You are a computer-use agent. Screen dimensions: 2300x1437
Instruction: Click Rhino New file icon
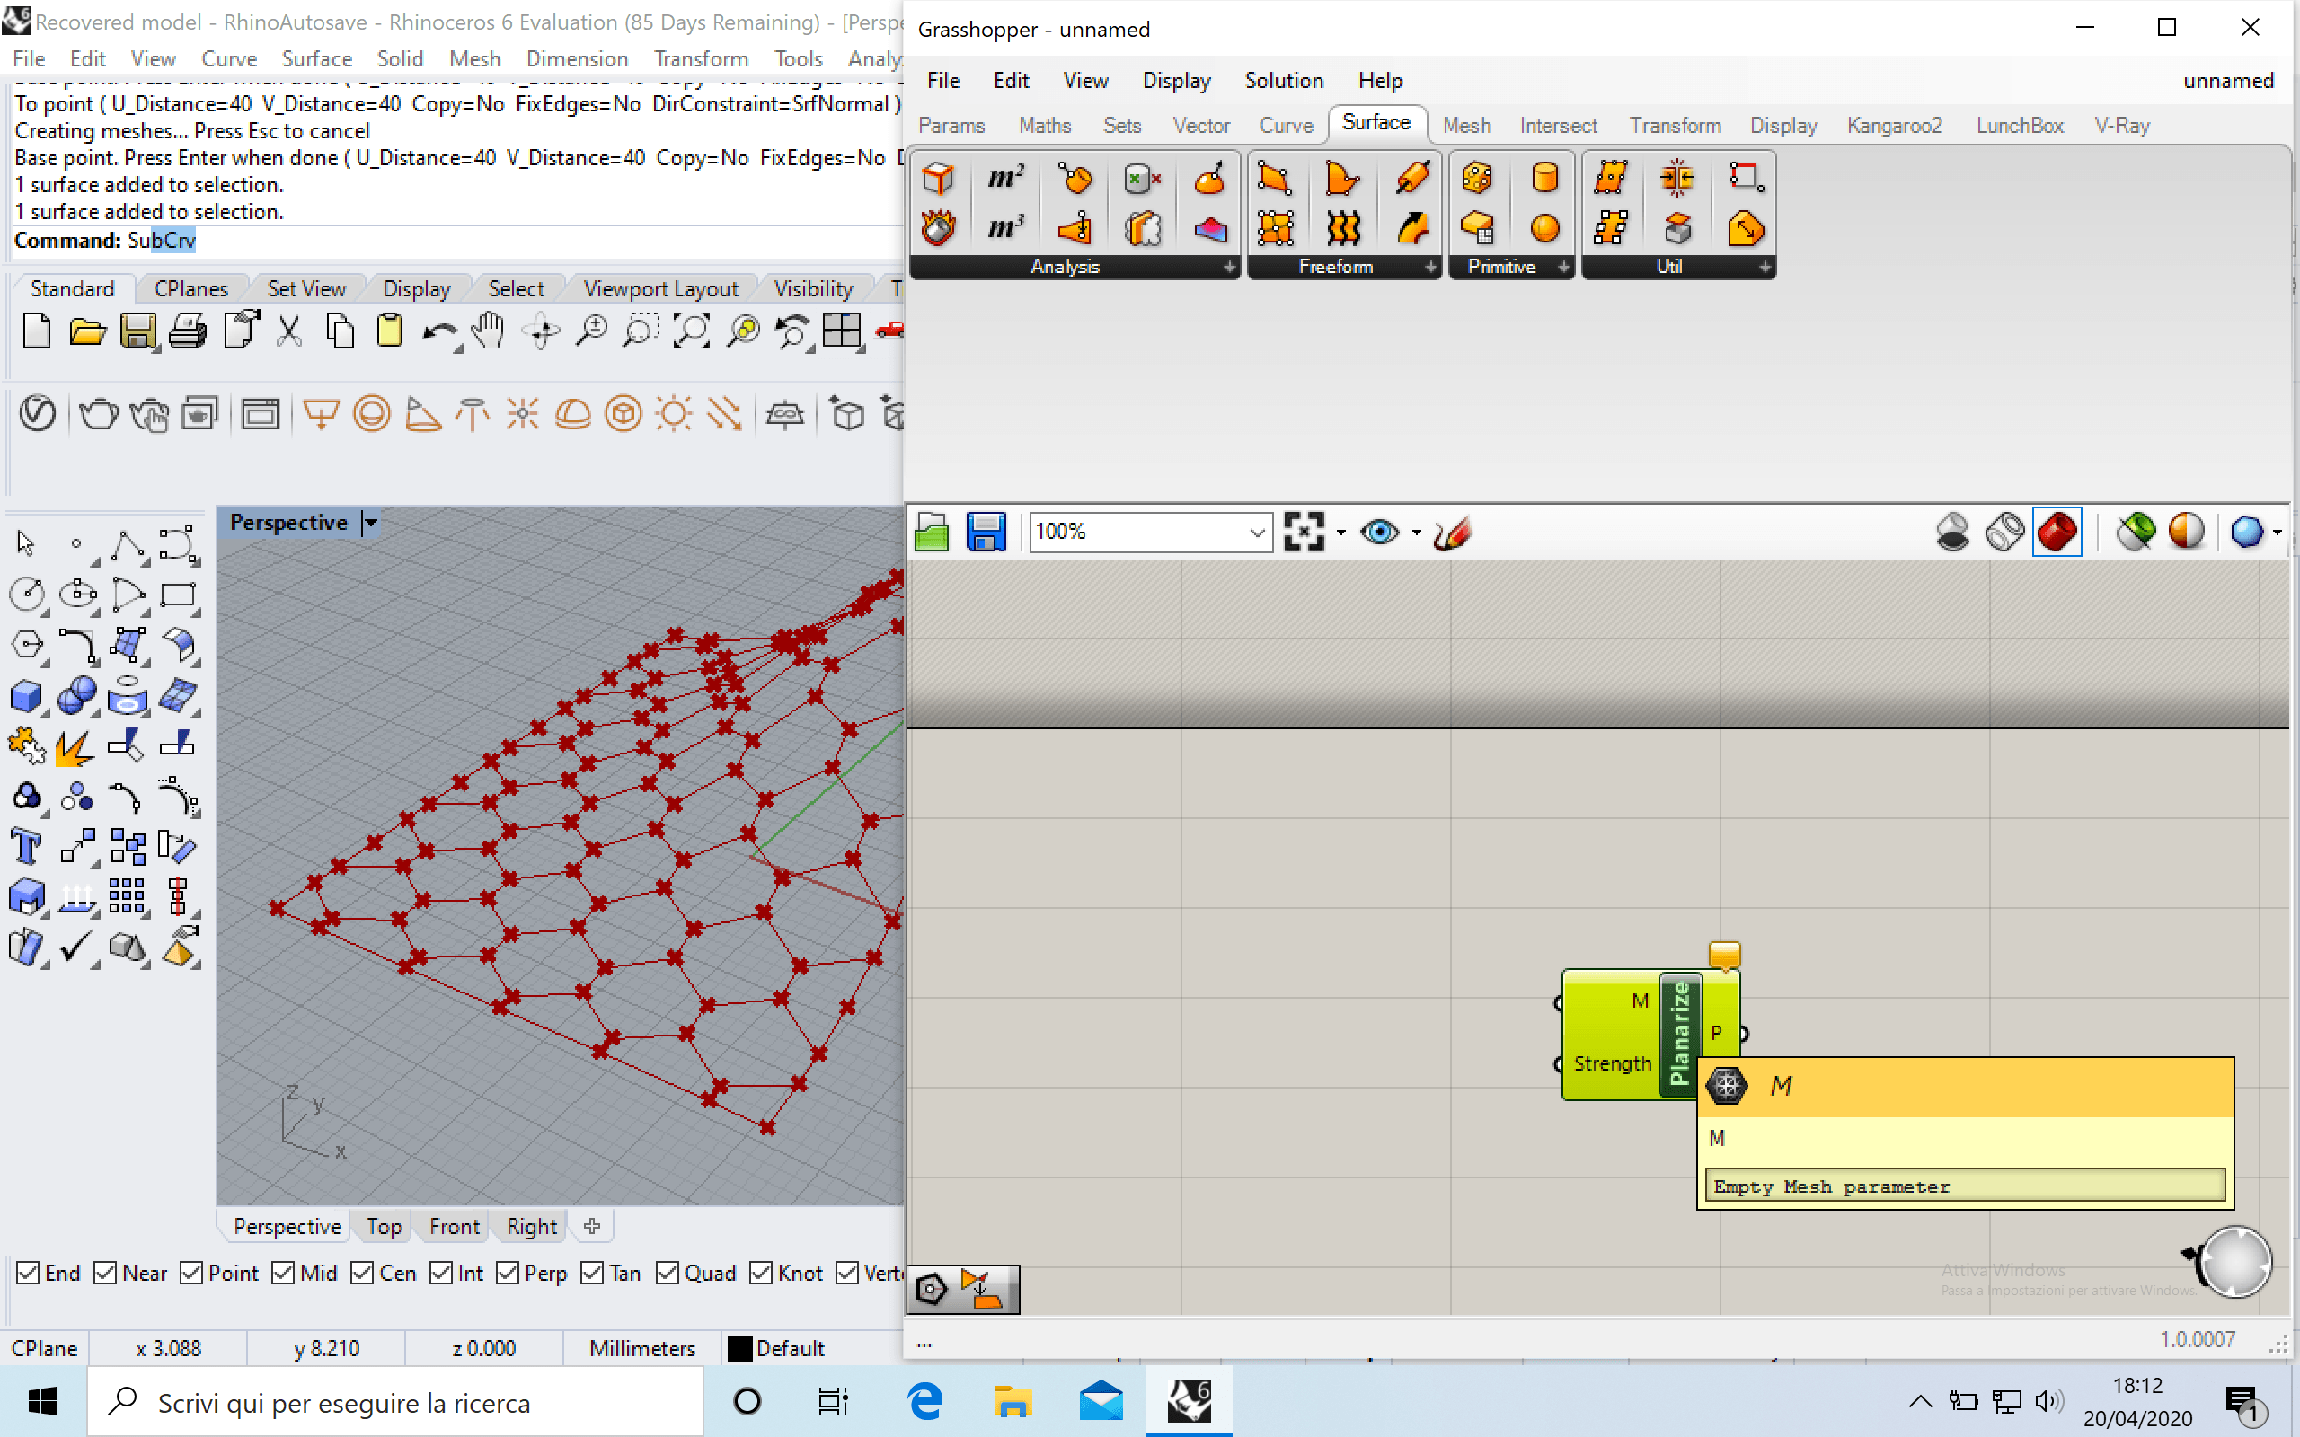click(x=36, y=331)
